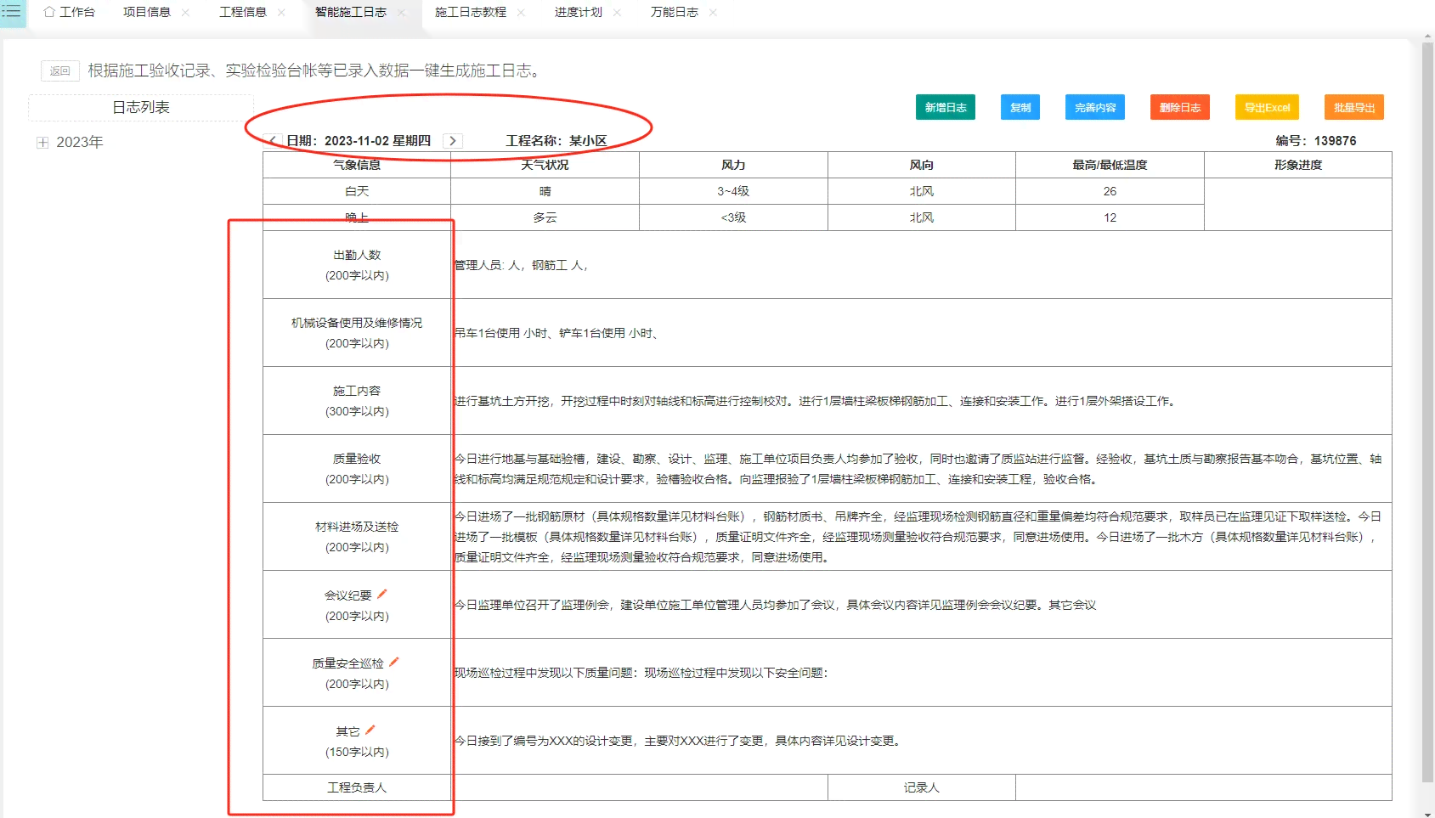The image size is (1435, 818).
Task: Go to next date with right arrow
Action: click(454, 141)
